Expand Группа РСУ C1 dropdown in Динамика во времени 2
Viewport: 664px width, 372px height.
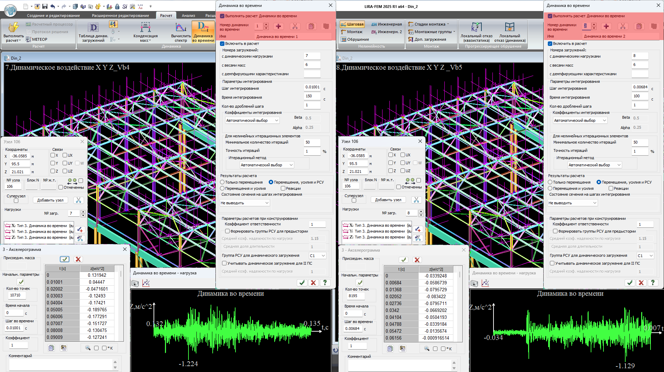point(645,256)
